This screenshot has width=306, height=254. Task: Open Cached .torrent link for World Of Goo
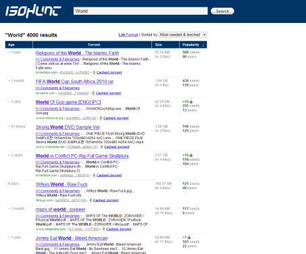(116, 118)
